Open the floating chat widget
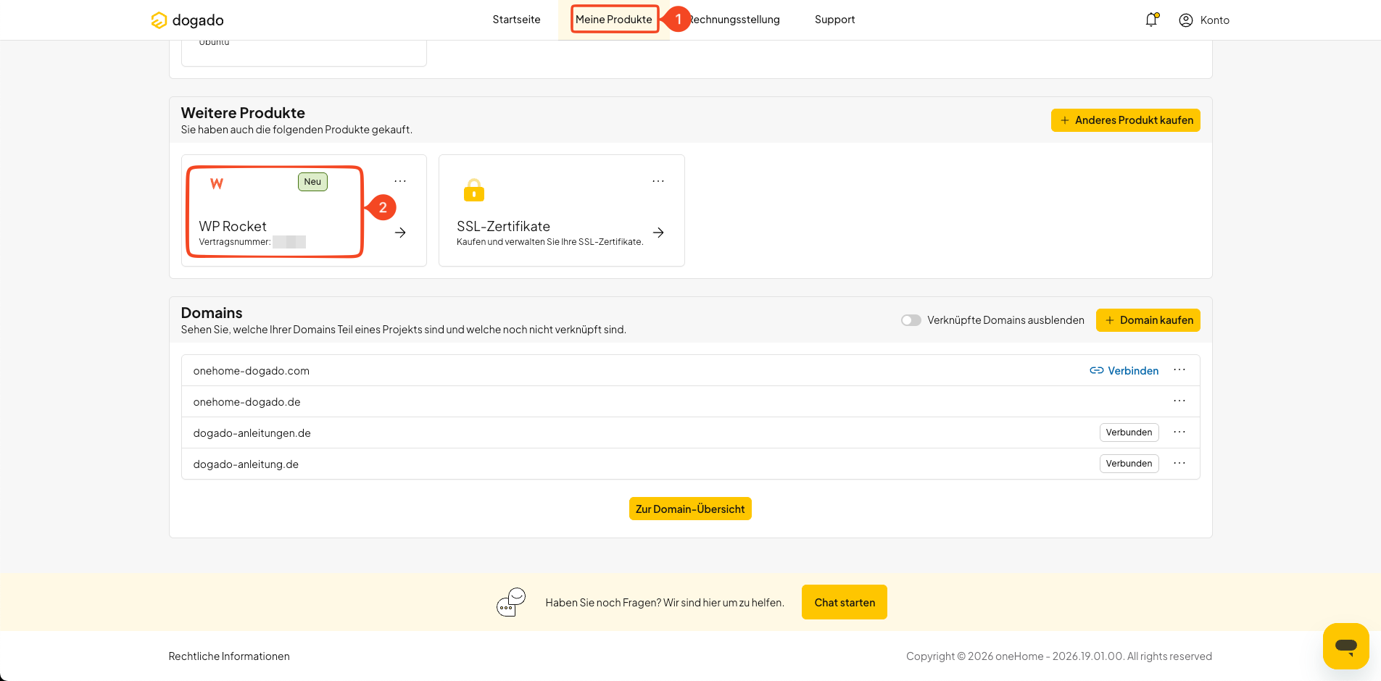The height and width of the screenshot is (681, 1381). tap(1346, 646)
